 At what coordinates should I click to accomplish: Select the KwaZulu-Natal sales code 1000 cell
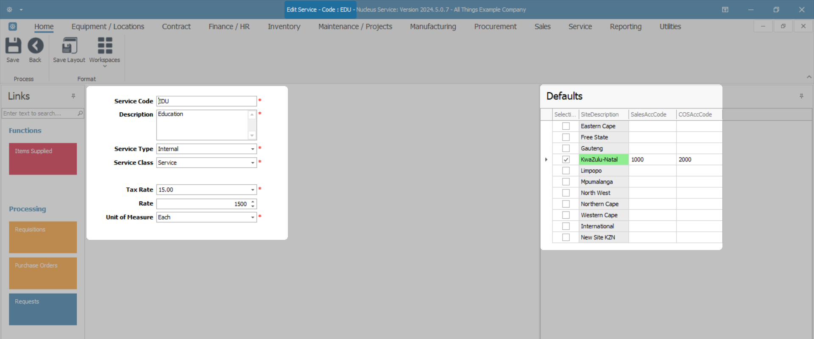point(652,159)
